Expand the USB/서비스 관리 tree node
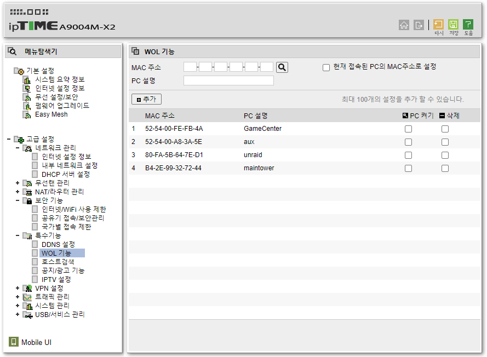Image resolution: width=487 pixels, height=357 pixels. click(x=18, y=314)
